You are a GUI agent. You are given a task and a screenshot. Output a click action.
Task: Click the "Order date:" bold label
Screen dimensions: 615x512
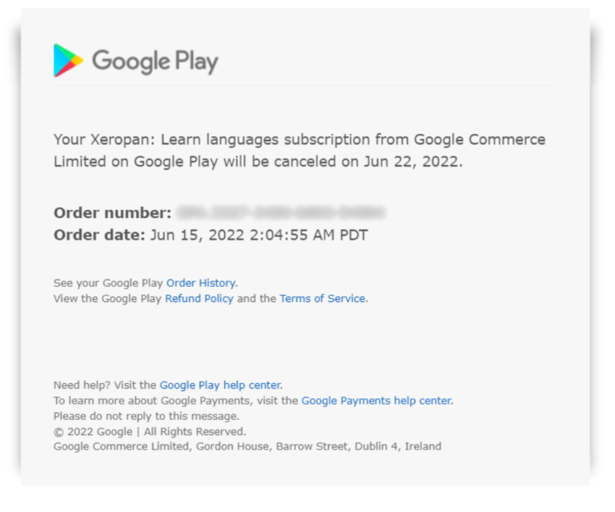click(x=99, y=235)
